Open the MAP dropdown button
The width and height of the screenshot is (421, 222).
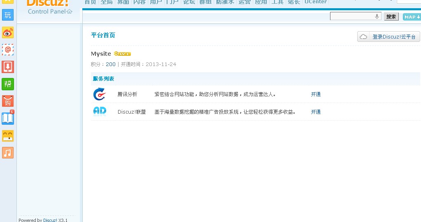[412, 17]
